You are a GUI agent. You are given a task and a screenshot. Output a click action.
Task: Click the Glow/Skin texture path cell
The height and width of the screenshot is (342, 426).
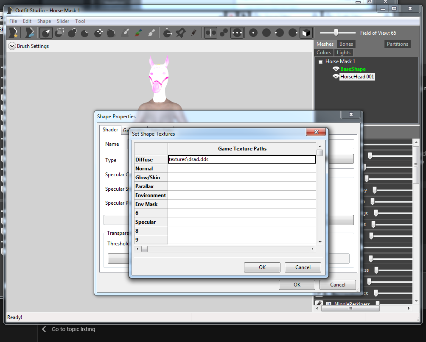coord(242,178)
